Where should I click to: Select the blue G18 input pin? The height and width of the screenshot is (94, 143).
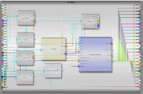[x=3, y=21]
